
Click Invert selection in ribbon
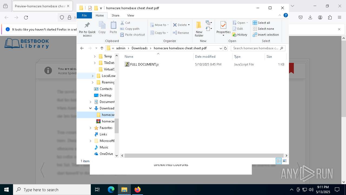(266, 35)
